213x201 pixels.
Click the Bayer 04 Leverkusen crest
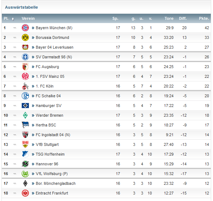(x=25, y=47)
